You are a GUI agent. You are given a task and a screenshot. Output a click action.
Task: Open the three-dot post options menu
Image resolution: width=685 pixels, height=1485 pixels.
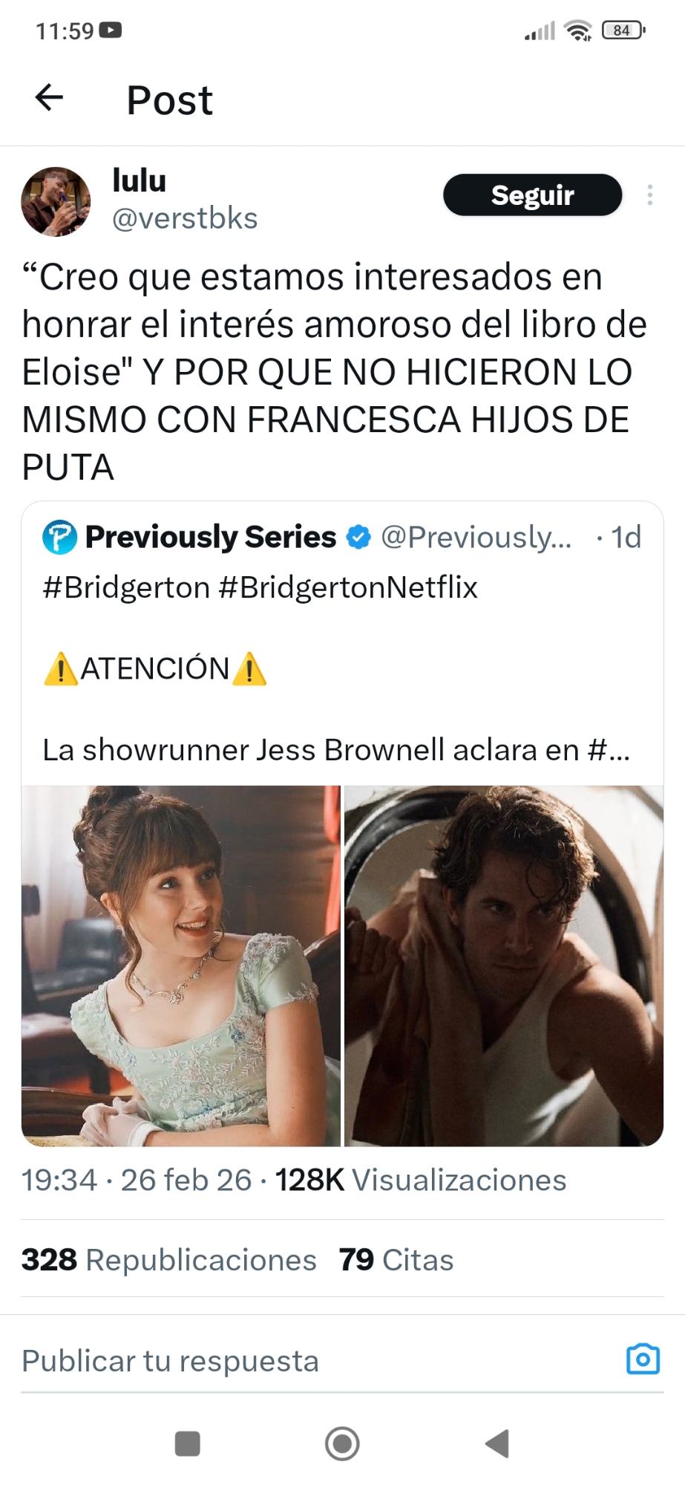pos(649,195)
